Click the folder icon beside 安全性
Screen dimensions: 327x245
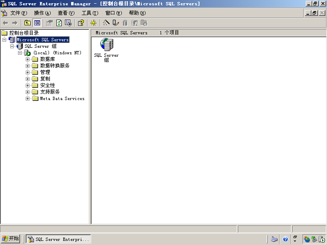[35, 85]
